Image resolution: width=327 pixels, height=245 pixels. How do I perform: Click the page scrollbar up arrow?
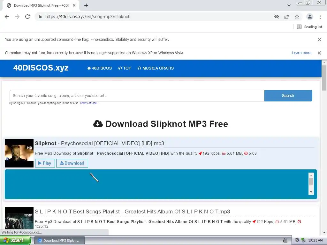point(324,62)
